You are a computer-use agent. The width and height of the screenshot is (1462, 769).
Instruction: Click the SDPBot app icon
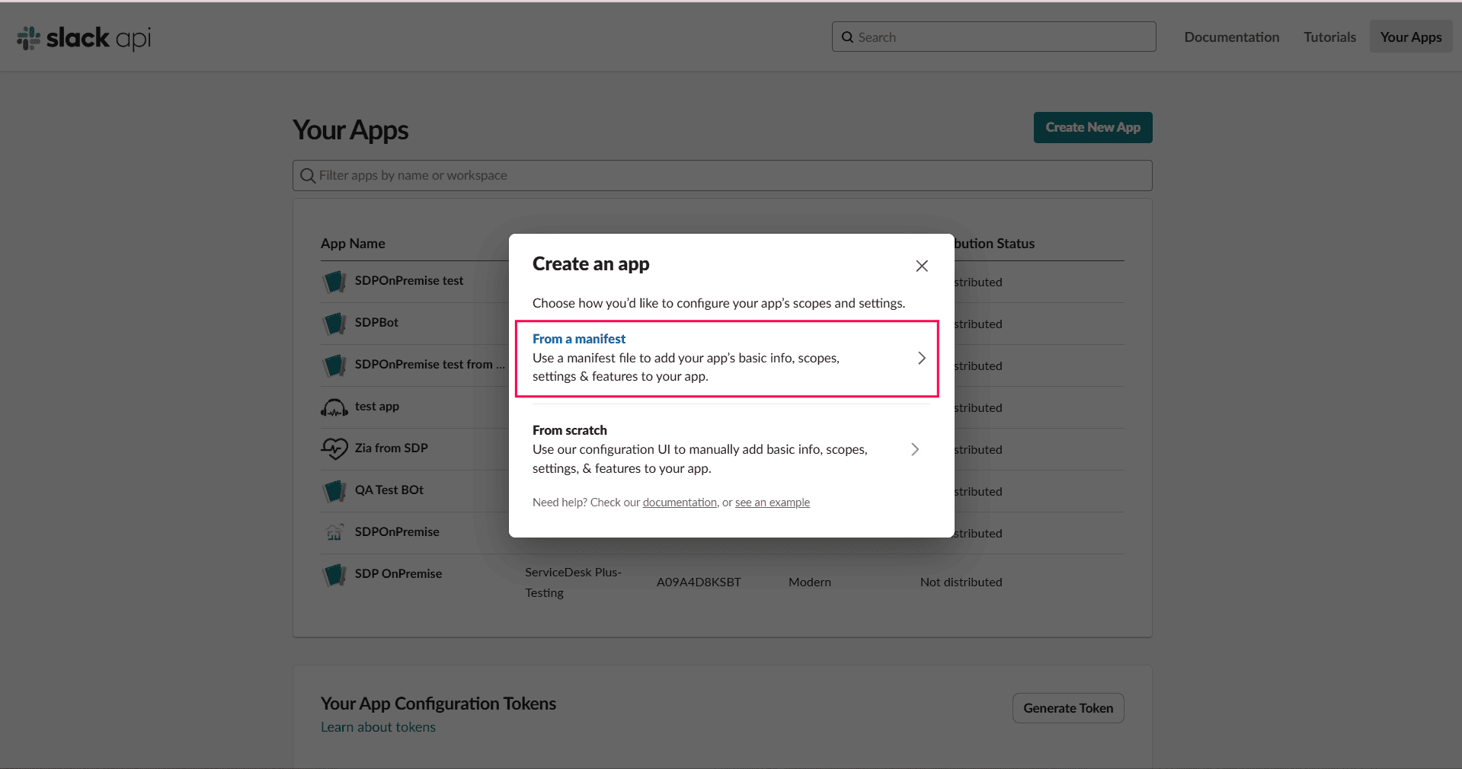pyautogui.click(x=334, y=323)
